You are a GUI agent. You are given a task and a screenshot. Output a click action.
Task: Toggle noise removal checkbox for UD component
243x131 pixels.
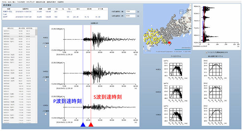[46, 114]
